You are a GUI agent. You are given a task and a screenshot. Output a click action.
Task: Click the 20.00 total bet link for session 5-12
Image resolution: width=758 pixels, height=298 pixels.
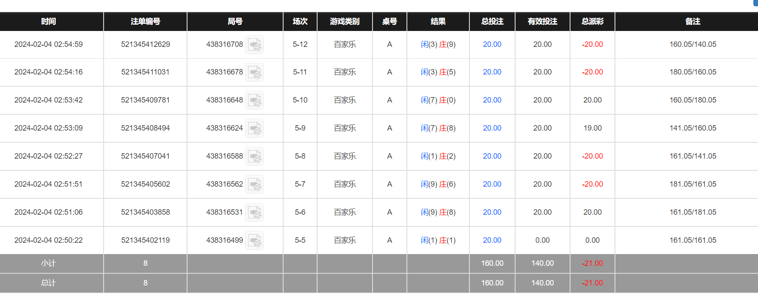pos(492,44)
